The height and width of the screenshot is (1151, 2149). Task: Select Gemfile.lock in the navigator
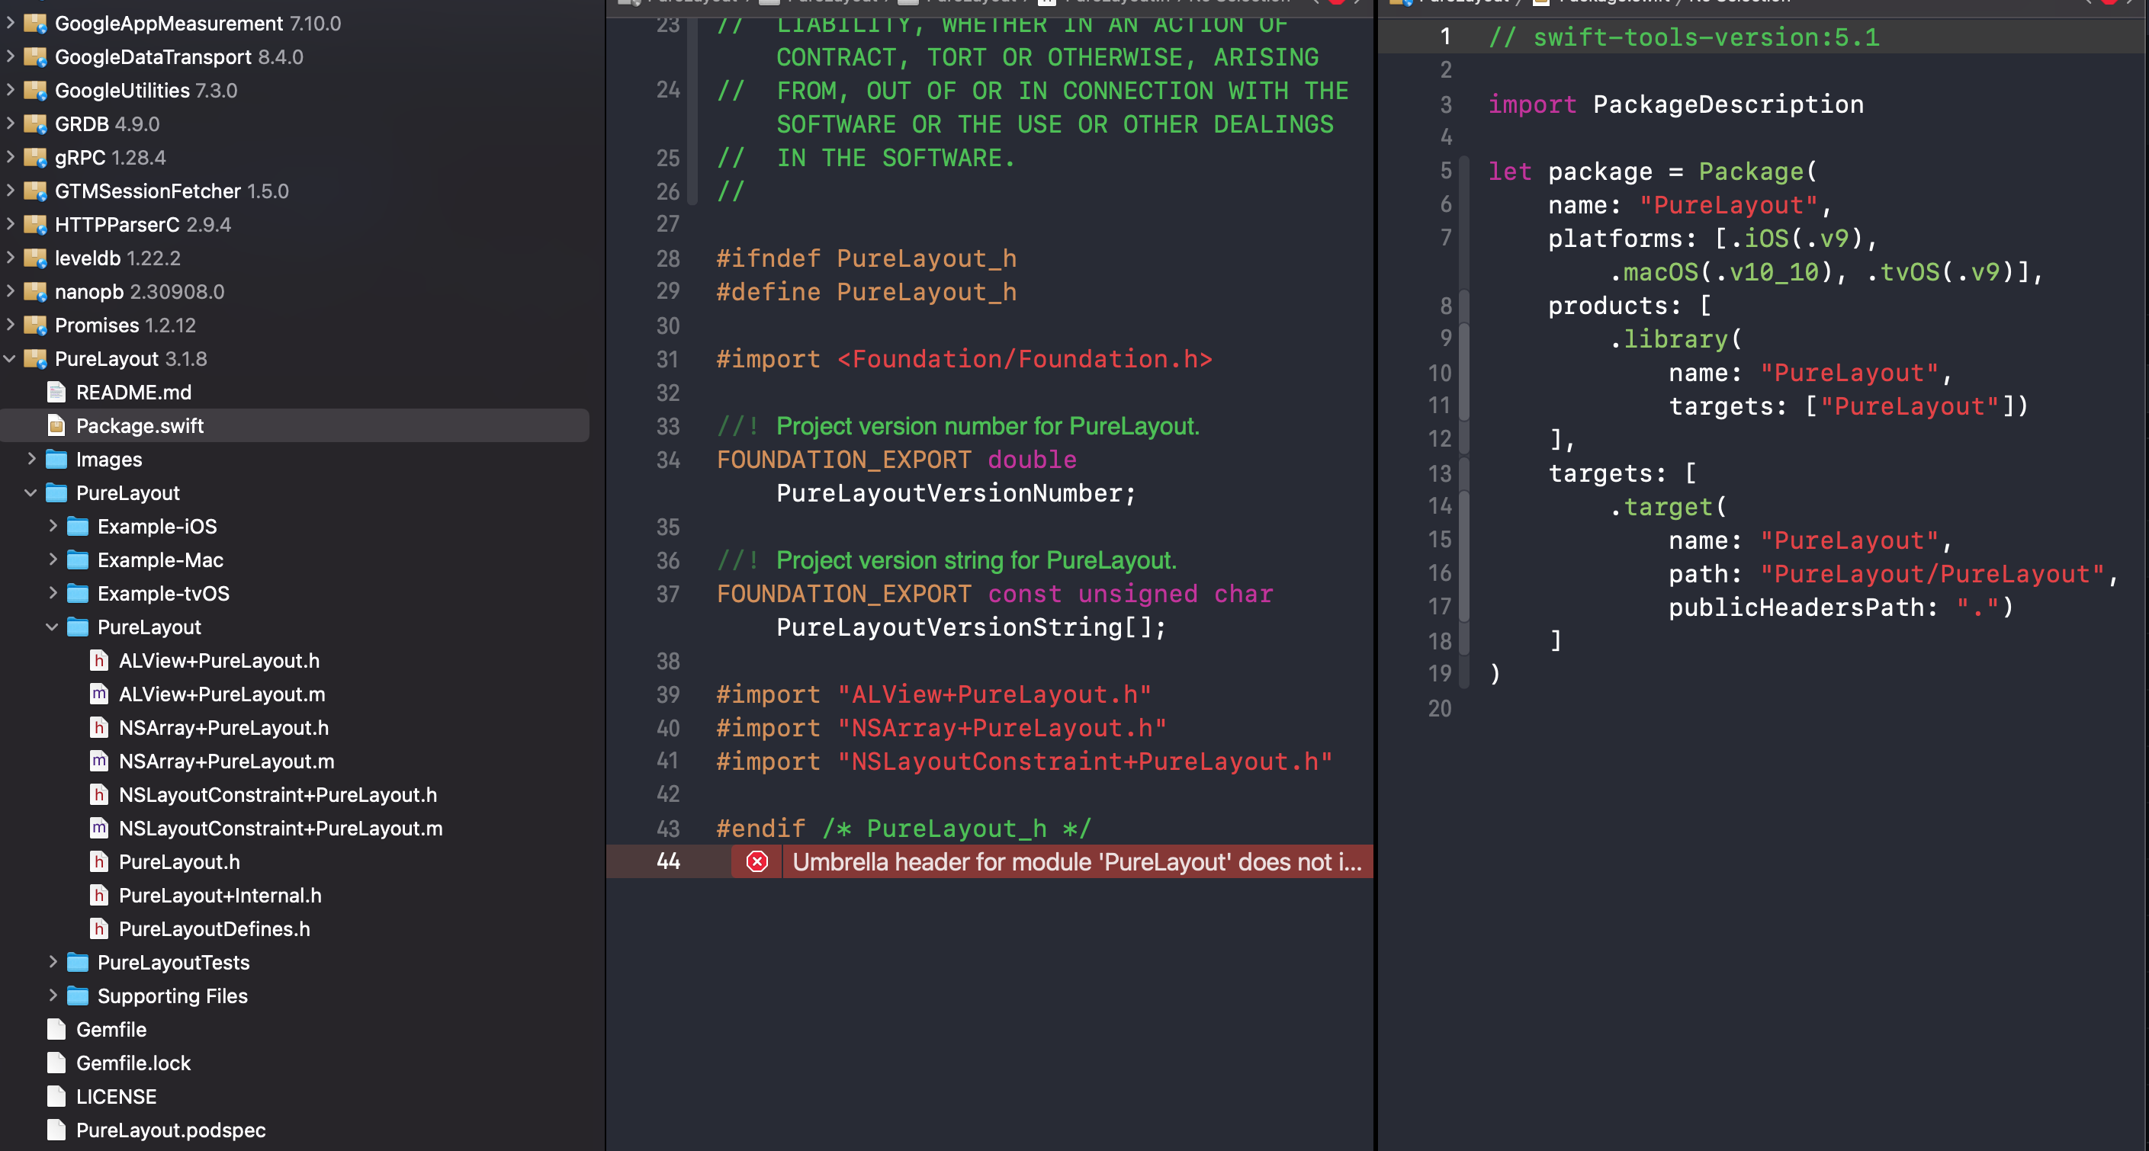click(133, 1063)
